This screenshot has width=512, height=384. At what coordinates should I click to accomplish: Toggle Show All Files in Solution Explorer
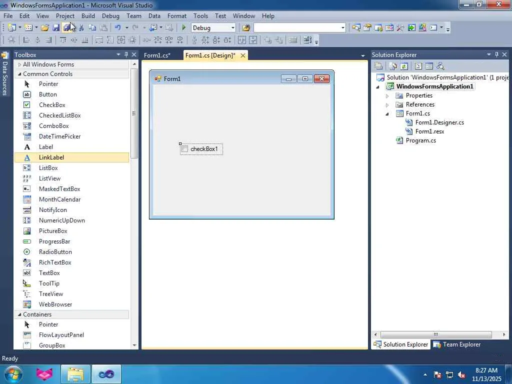pyautogui.click(x=393, y=66)
